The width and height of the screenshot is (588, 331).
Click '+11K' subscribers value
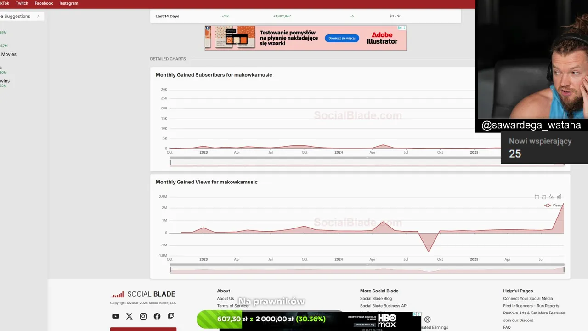[x=225, y=16]
